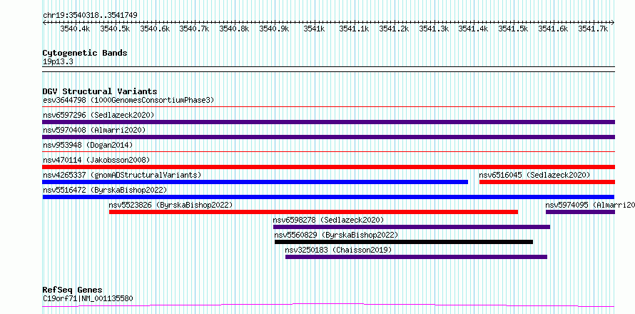635x314 pixels.
Task: Open nsv5516472 (ByrskaBishop2022) label
Action: [x=105, y=190]
